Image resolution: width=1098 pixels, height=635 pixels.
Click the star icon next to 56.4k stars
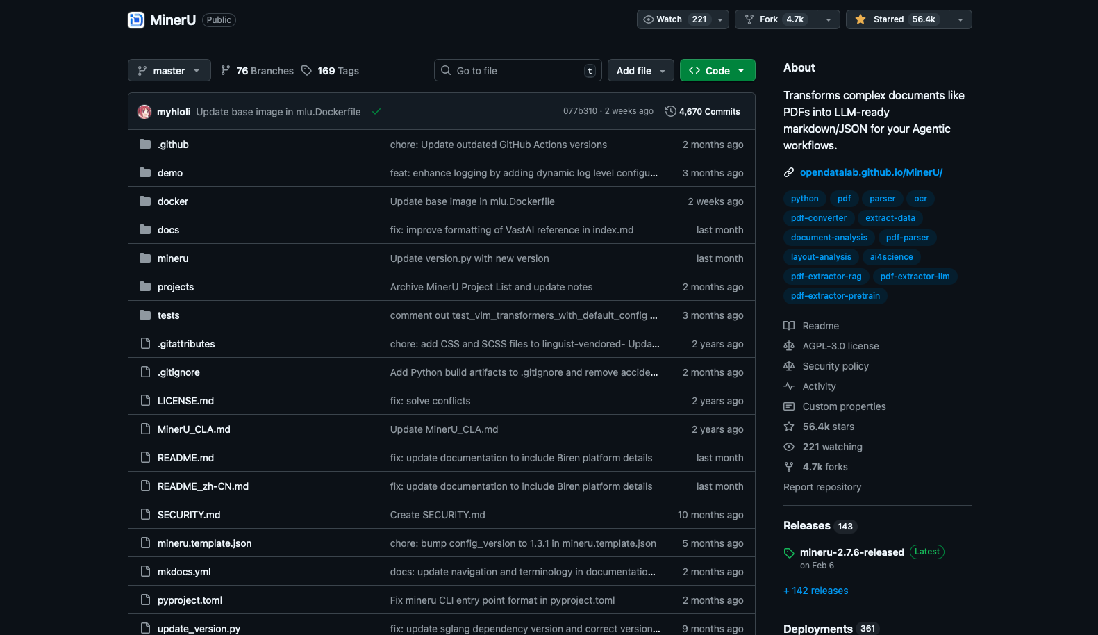pyautogui.click(x=789, y=427)
